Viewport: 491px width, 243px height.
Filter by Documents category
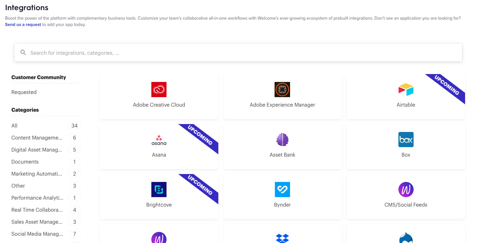point(46,162)
